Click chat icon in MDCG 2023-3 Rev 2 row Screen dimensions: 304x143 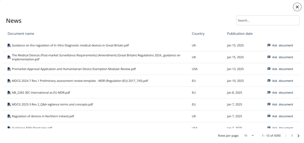click(x=269, y=104)
